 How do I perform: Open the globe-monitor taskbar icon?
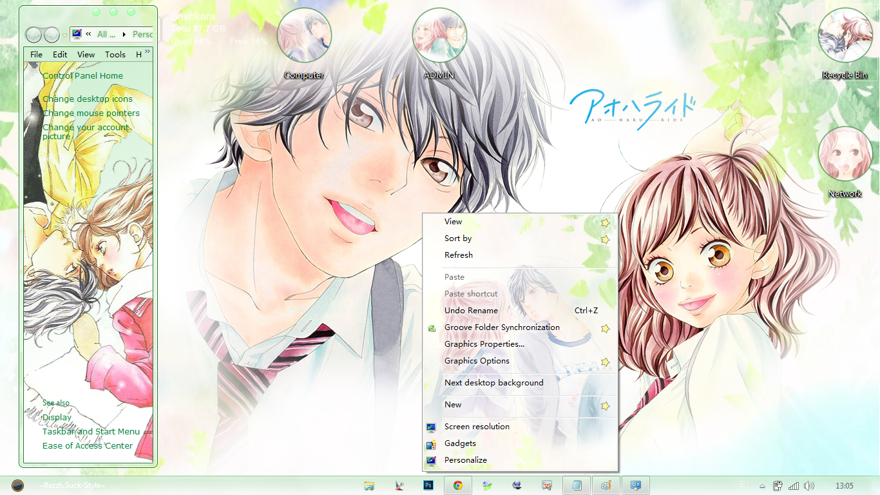(x=517, y=485)
